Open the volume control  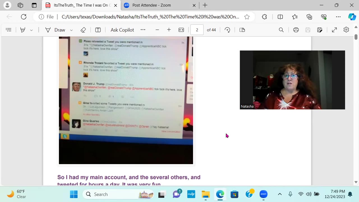[x=309, y=194]
